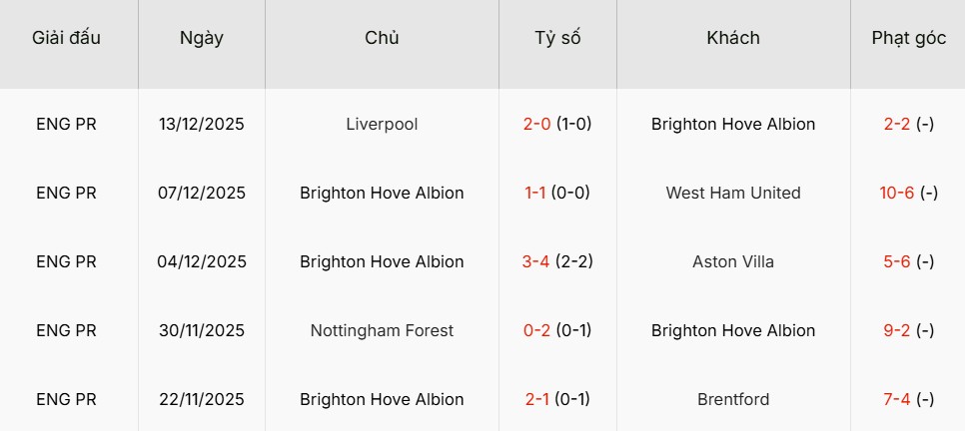
Task: Click the Brentford team name
Action: point(733,400)
